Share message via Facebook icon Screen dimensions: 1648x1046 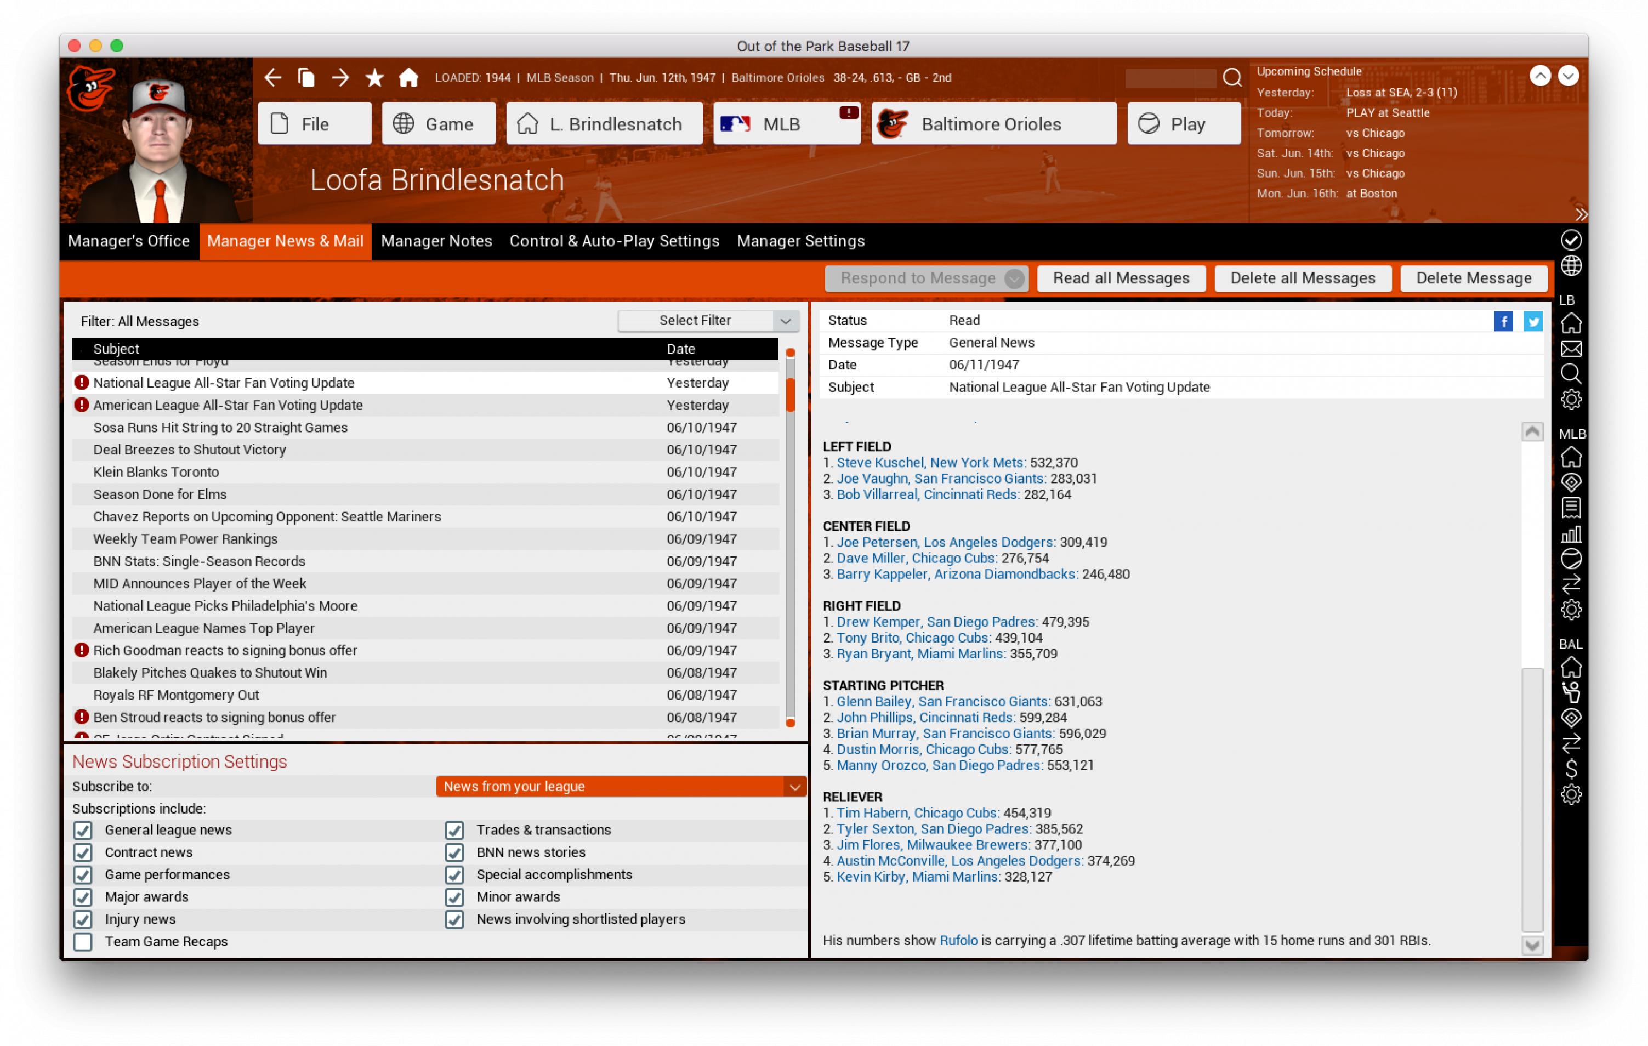[1503, 321]
